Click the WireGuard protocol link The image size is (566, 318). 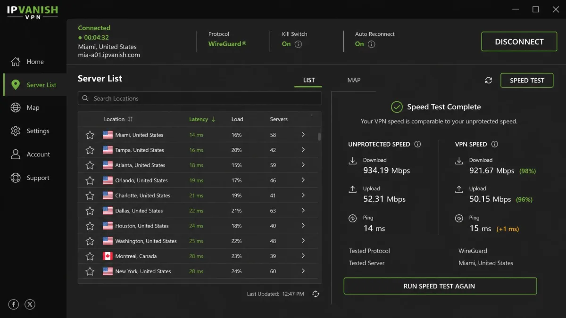tap(227, 44)
